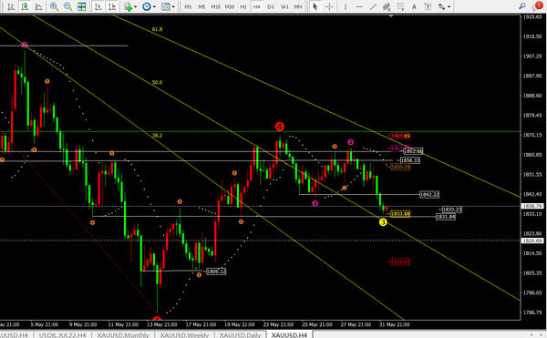Screen dimensions: 547x338
Task: Open the chart templates dropdown
Action: click(x=168, y=6)
